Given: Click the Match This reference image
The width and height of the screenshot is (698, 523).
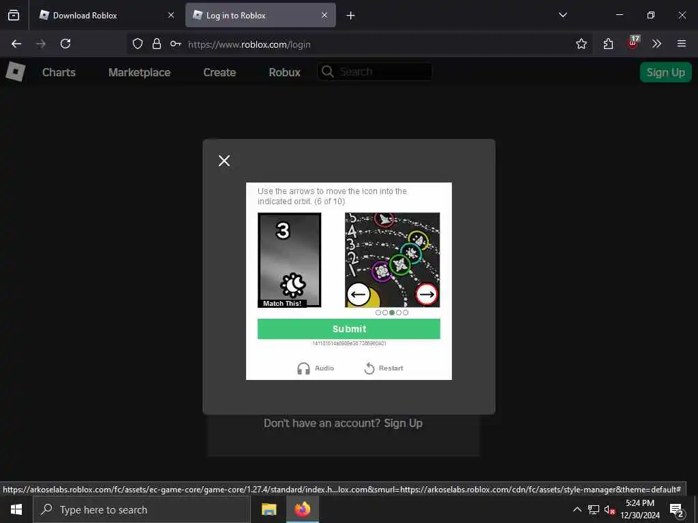Looking at the screenshot, I should point(289,260).
